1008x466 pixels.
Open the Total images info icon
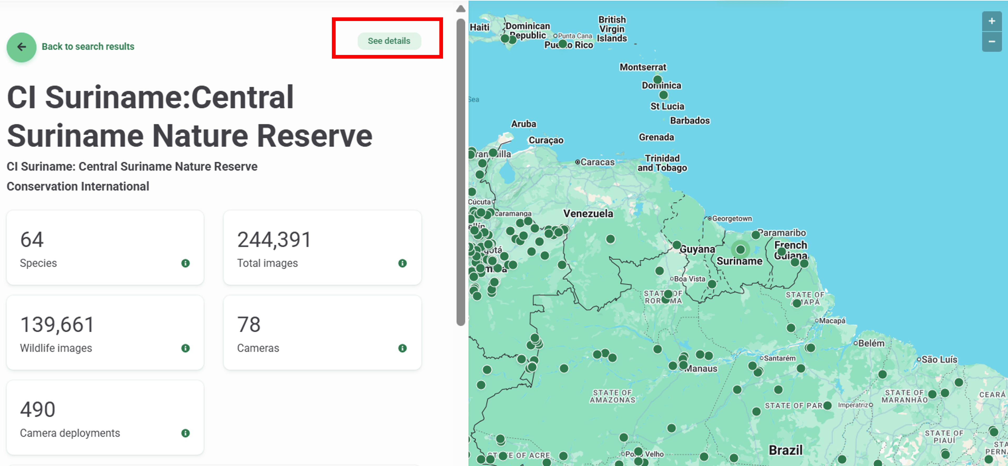(402, 263)
